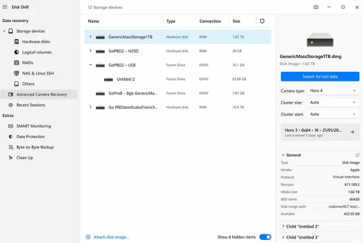Screen dimensions: 363x243
Task: Open Recent Sessions in sidebar
Action: pos(30,105)
